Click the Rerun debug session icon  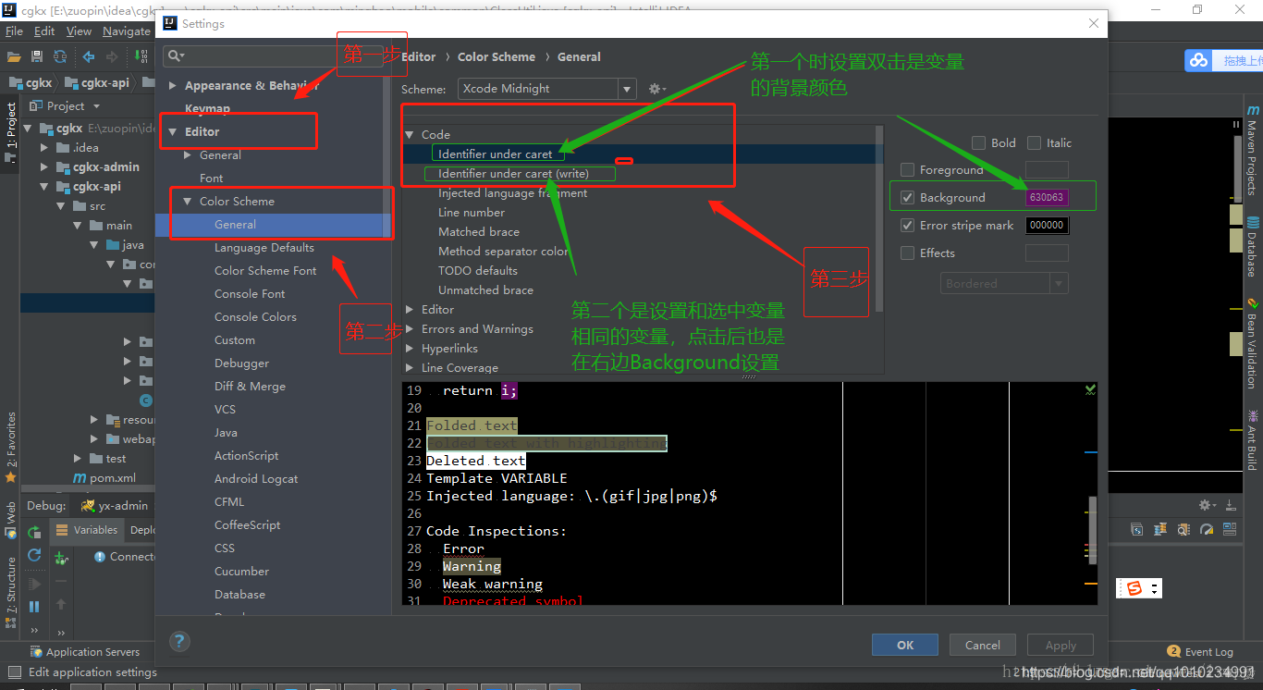(x=34, y=532)
